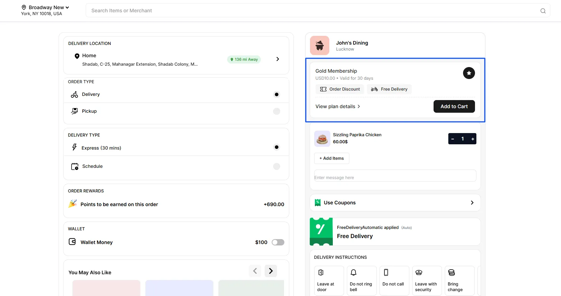
Task: Click the Enter message here field
Action: tap(395, 176)
